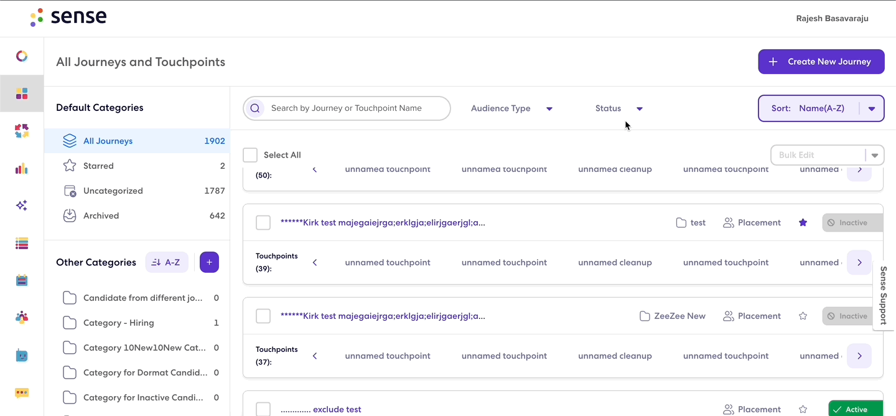Open the calendar sidebar icon

coord(22,281)
